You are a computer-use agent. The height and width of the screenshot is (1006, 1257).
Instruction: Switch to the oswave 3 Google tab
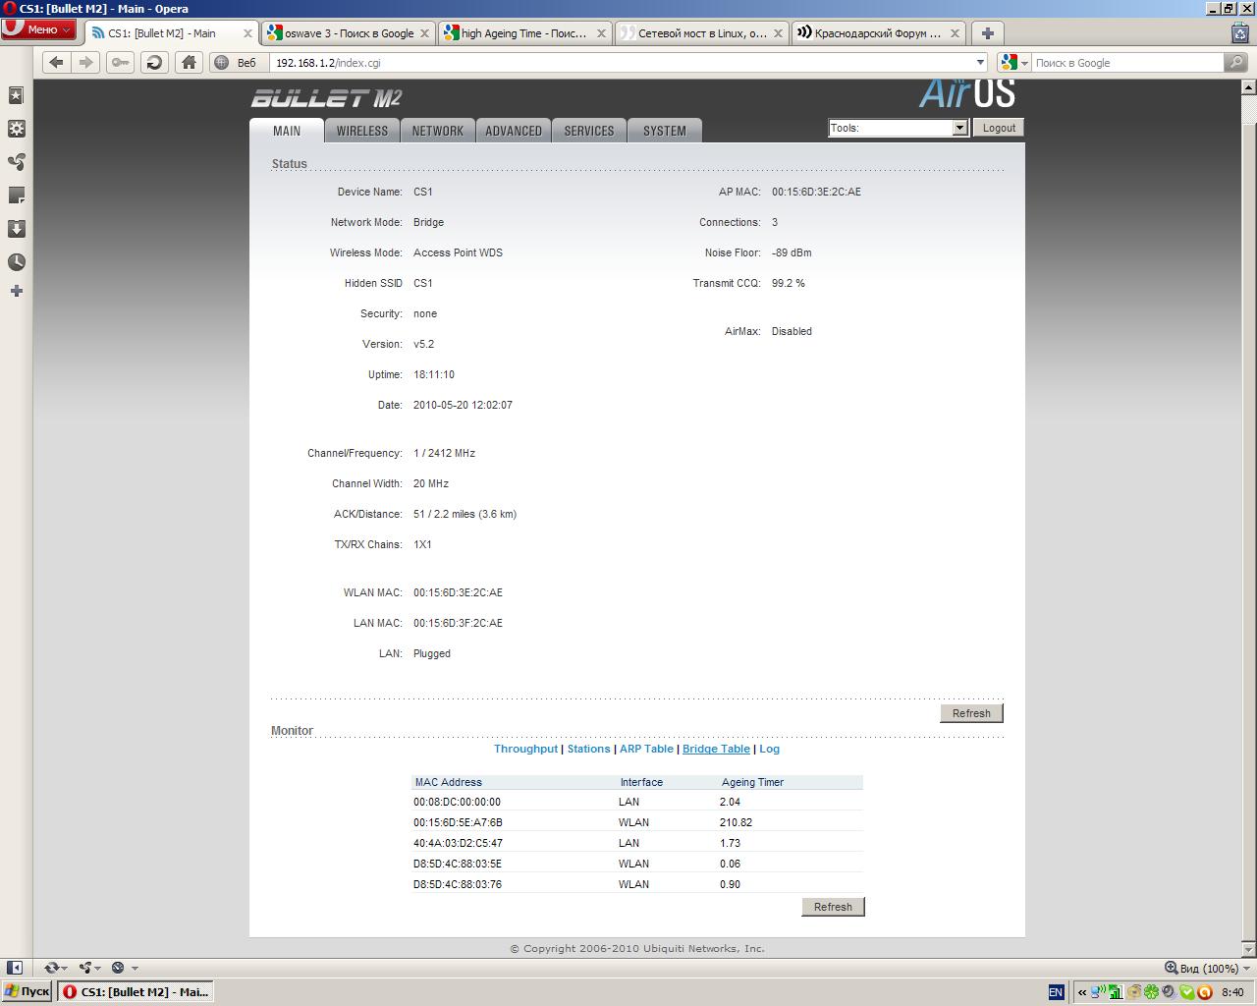coord(348,32)
